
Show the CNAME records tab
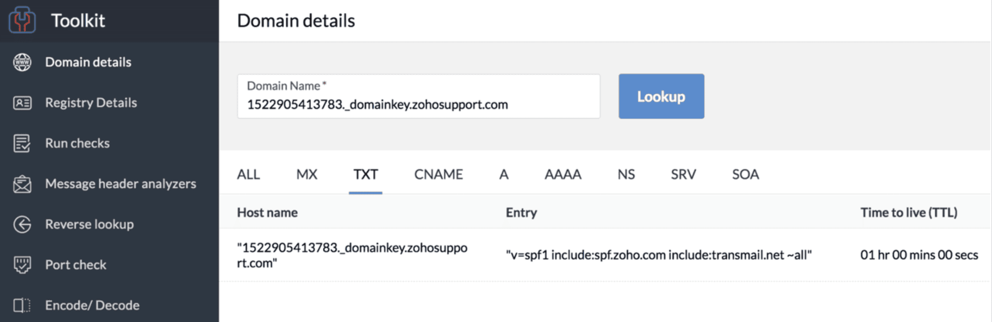pyautogui.click(x=438, y=175)
